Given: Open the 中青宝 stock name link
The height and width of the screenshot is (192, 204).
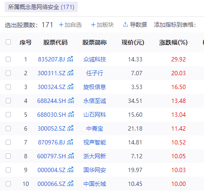Looking at the screenshot, I should (x=95, y=128).
